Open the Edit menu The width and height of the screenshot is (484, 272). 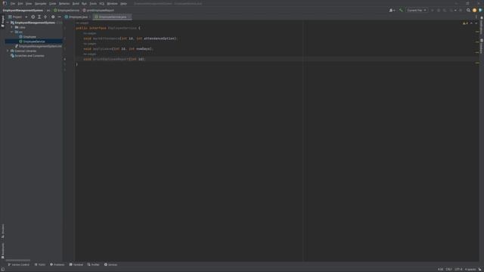click(x=20, y=3)
